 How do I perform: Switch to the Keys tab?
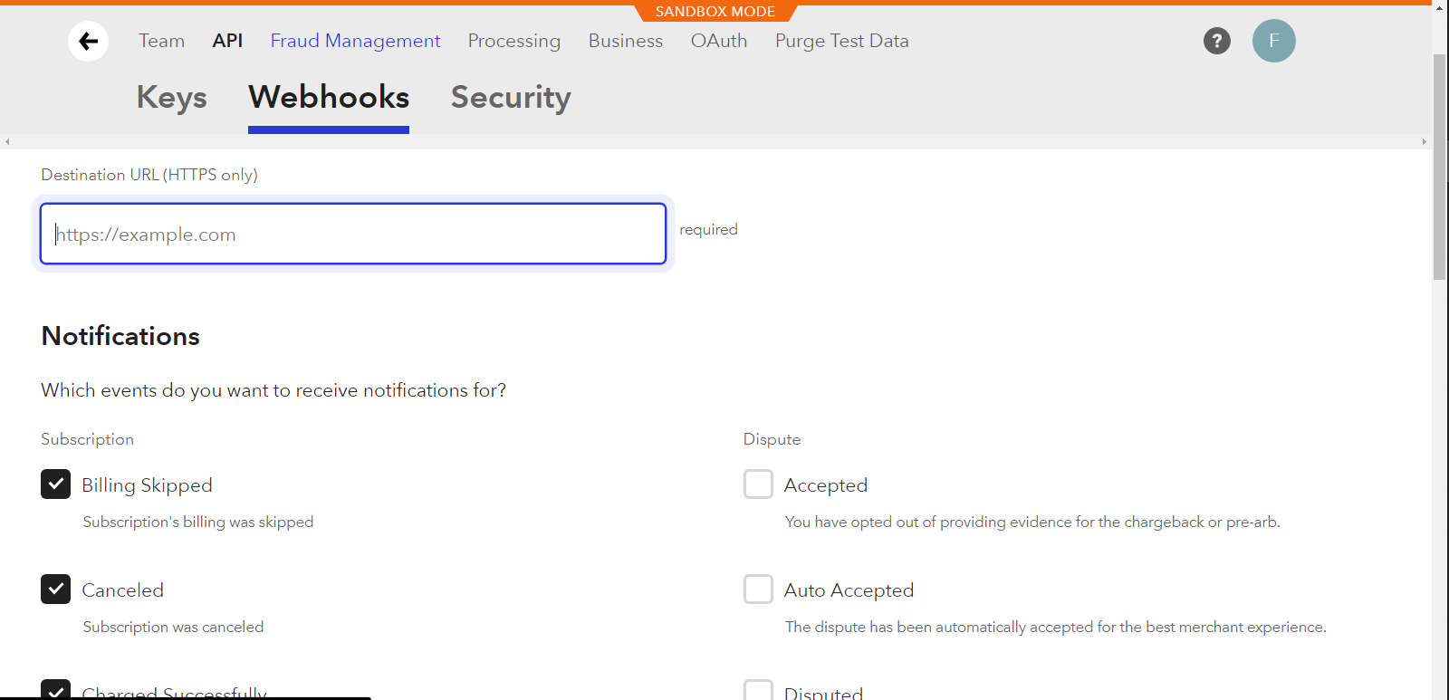(x=172, y=97)
